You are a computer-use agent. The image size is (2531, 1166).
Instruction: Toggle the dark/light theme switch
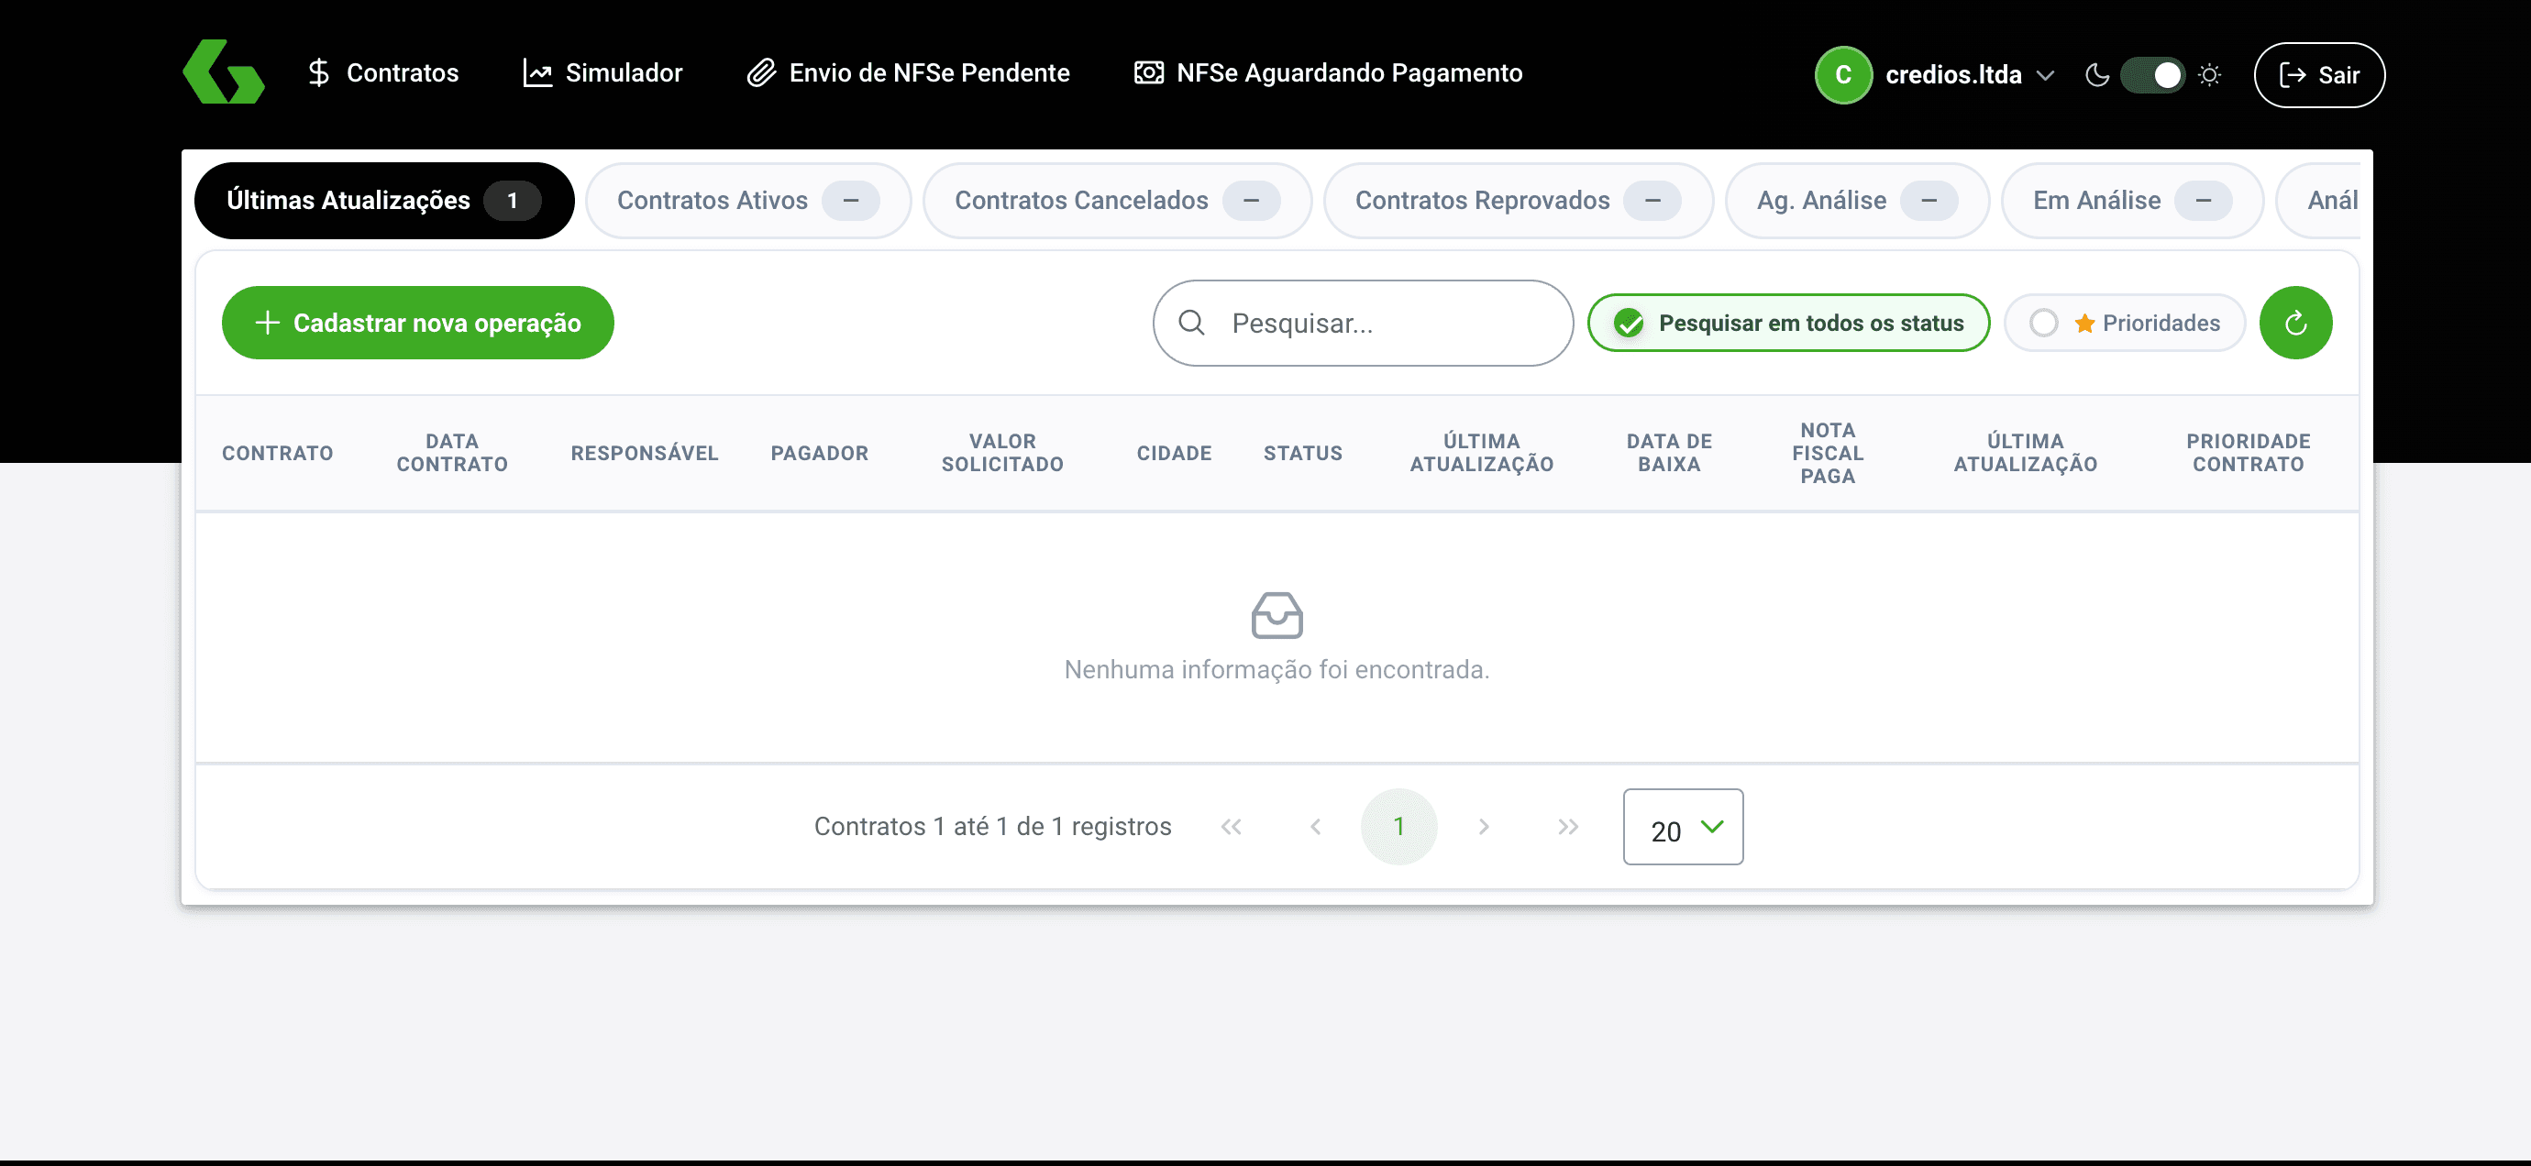pyautogui.click(x=2153, y=74)
